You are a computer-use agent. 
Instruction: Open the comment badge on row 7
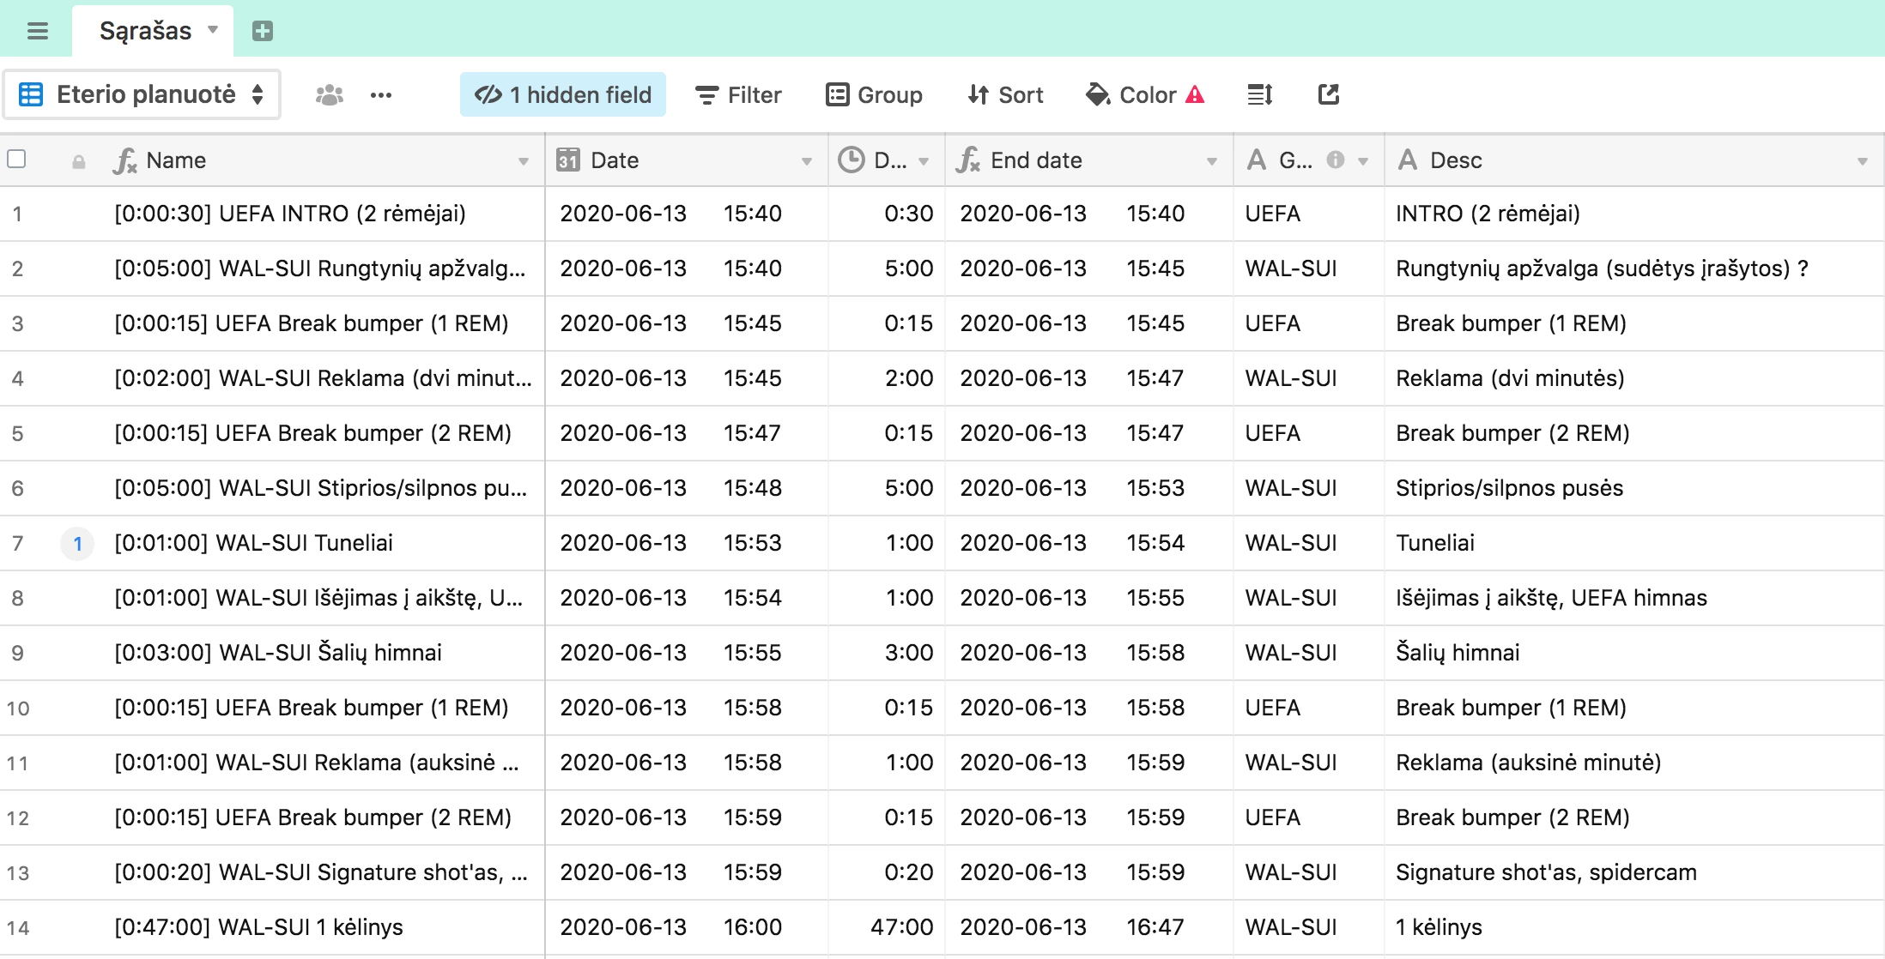click(x=77, y=544)
